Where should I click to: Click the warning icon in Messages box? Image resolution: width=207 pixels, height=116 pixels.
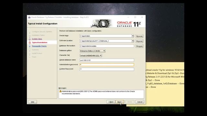tap(60, 91)
